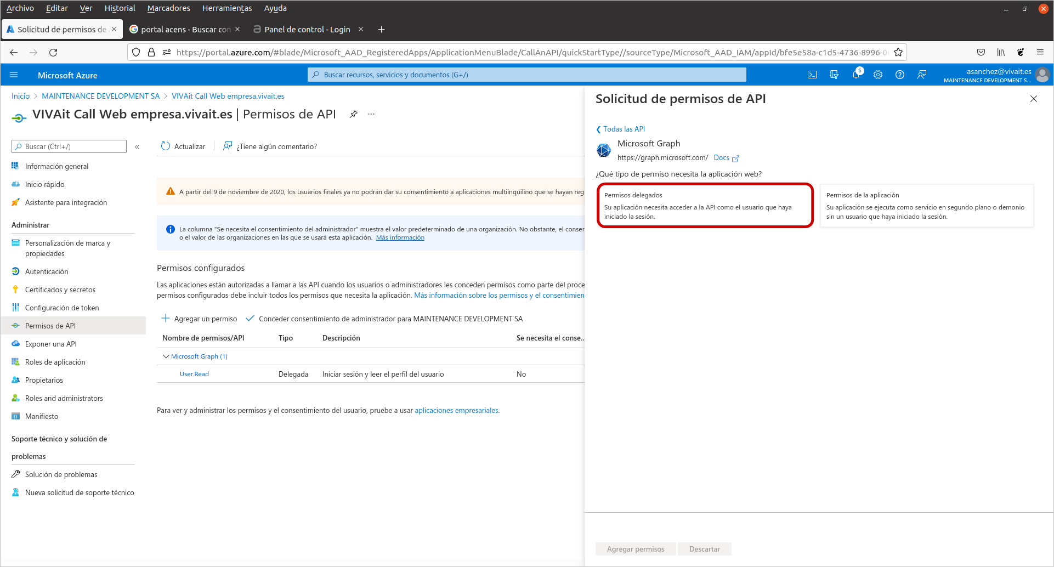Pin the Permisos de API blade
Viewport: 1054px width, 567px height.
354,114
